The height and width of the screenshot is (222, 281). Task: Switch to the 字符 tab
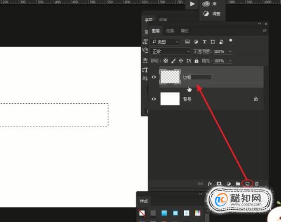[x=149, y=20]
